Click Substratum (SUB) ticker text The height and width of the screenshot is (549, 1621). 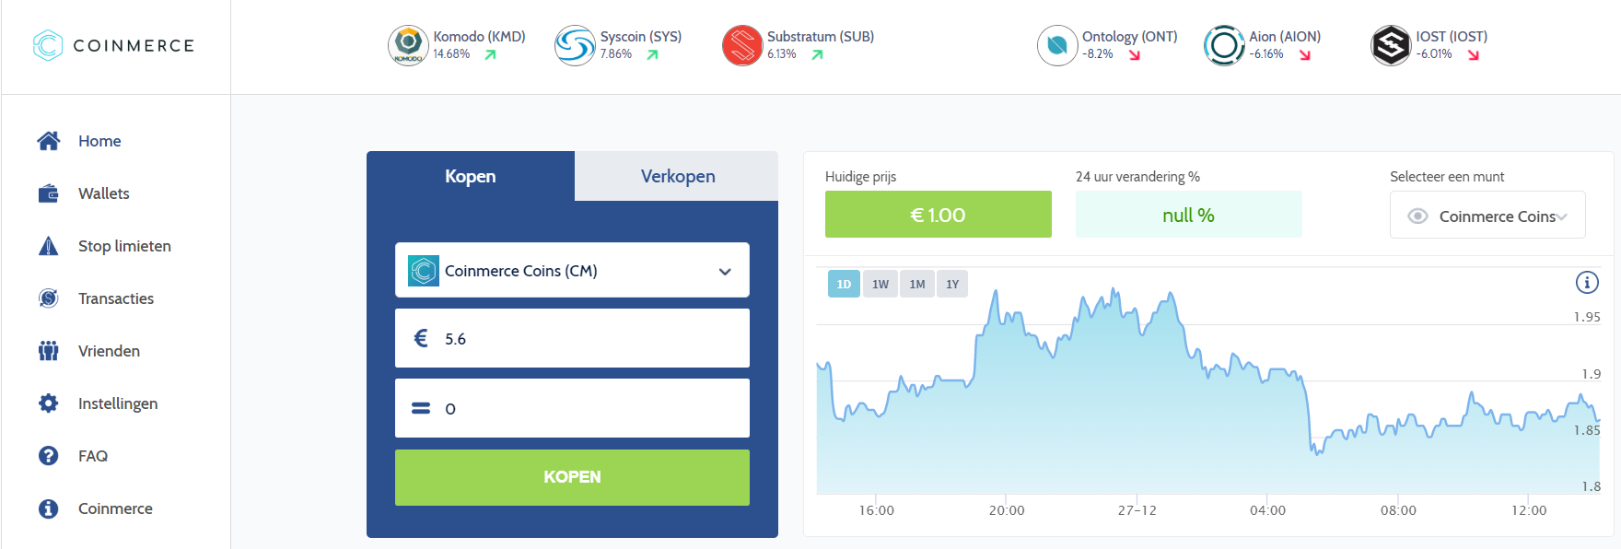(821, 37)
